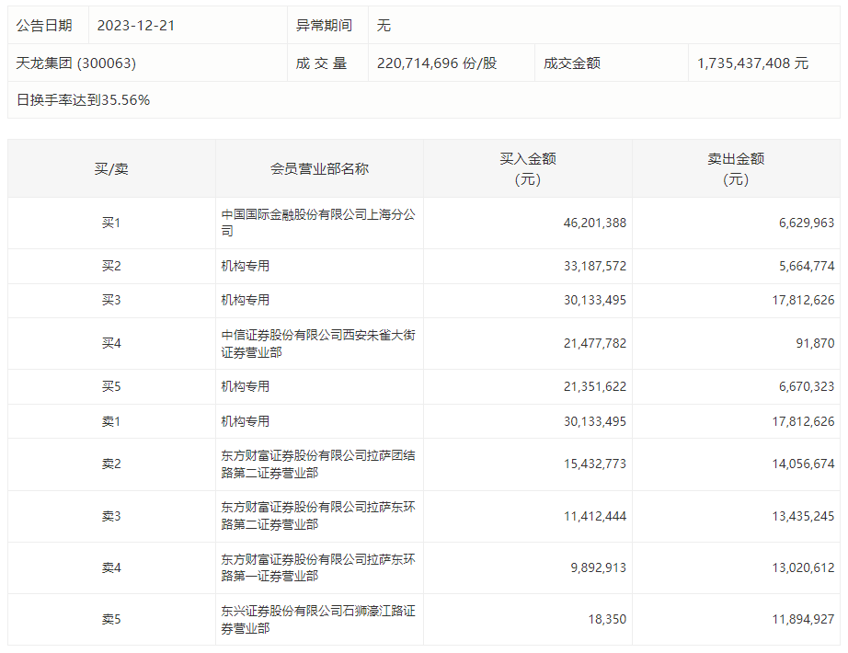Click the 买/卖 column header
Viewport: 848px width, 653px height.
111,169
